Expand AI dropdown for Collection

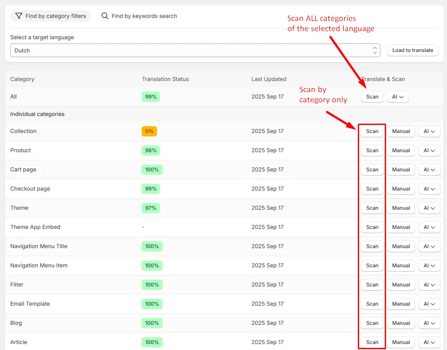pyautogui.click(x=430, y=131)
